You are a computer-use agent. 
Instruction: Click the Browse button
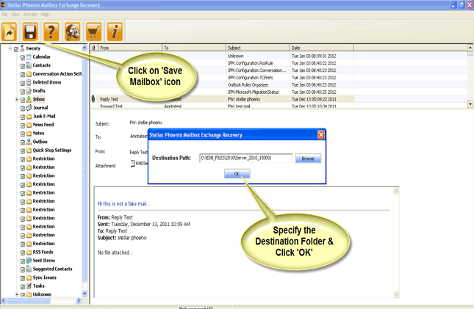308,159
